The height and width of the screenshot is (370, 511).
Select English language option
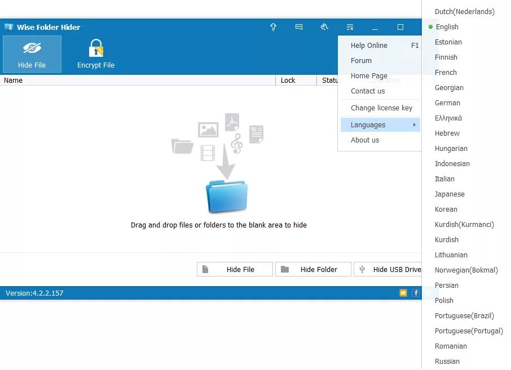tap(447, 26)
